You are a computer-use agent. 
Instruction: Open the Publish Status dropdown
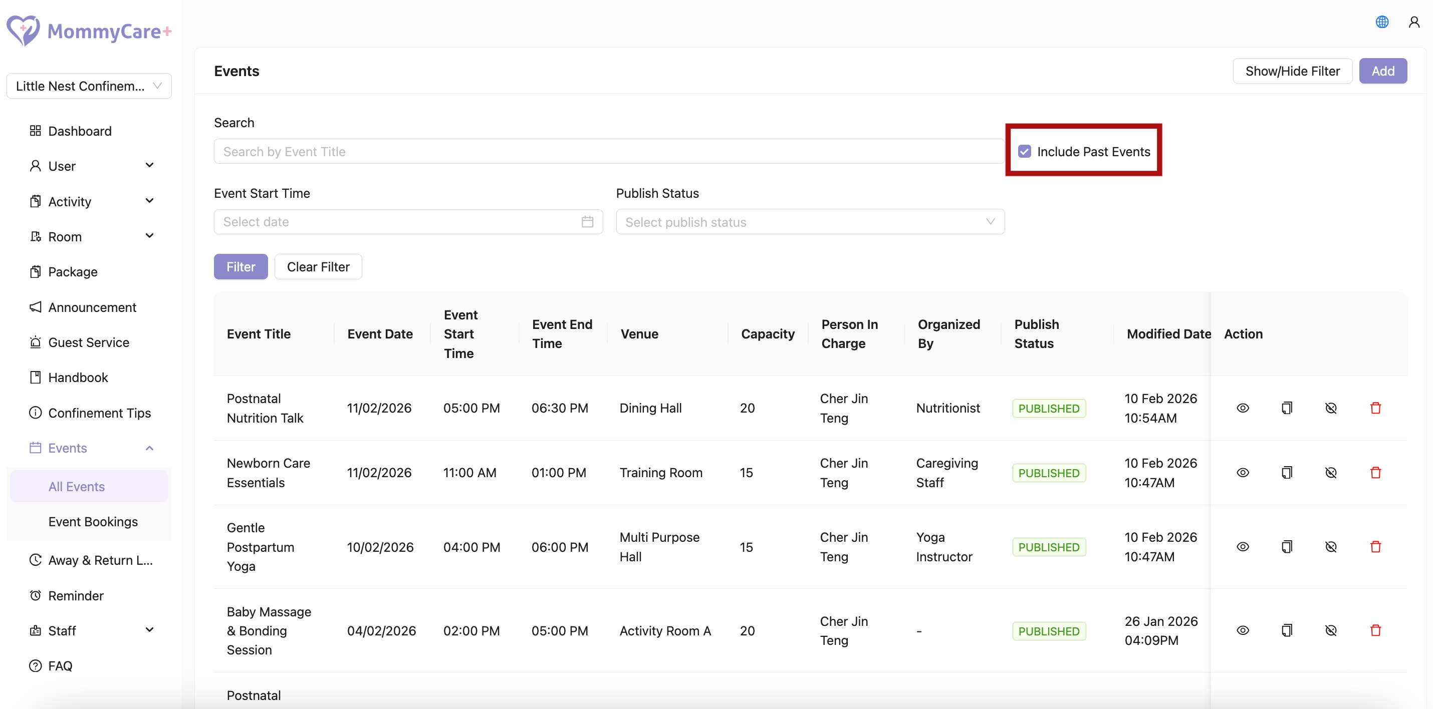pyautogui.click(x=810, y=222)
